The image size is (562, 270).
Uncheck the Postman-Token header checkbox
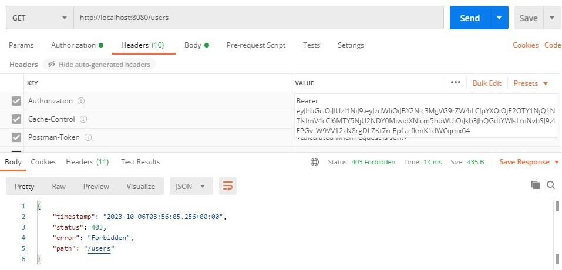16,137
